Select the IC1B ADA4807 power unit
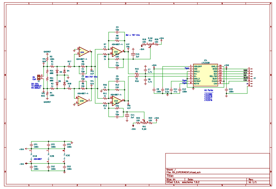The image size is (276, 189). coord(31,156)
